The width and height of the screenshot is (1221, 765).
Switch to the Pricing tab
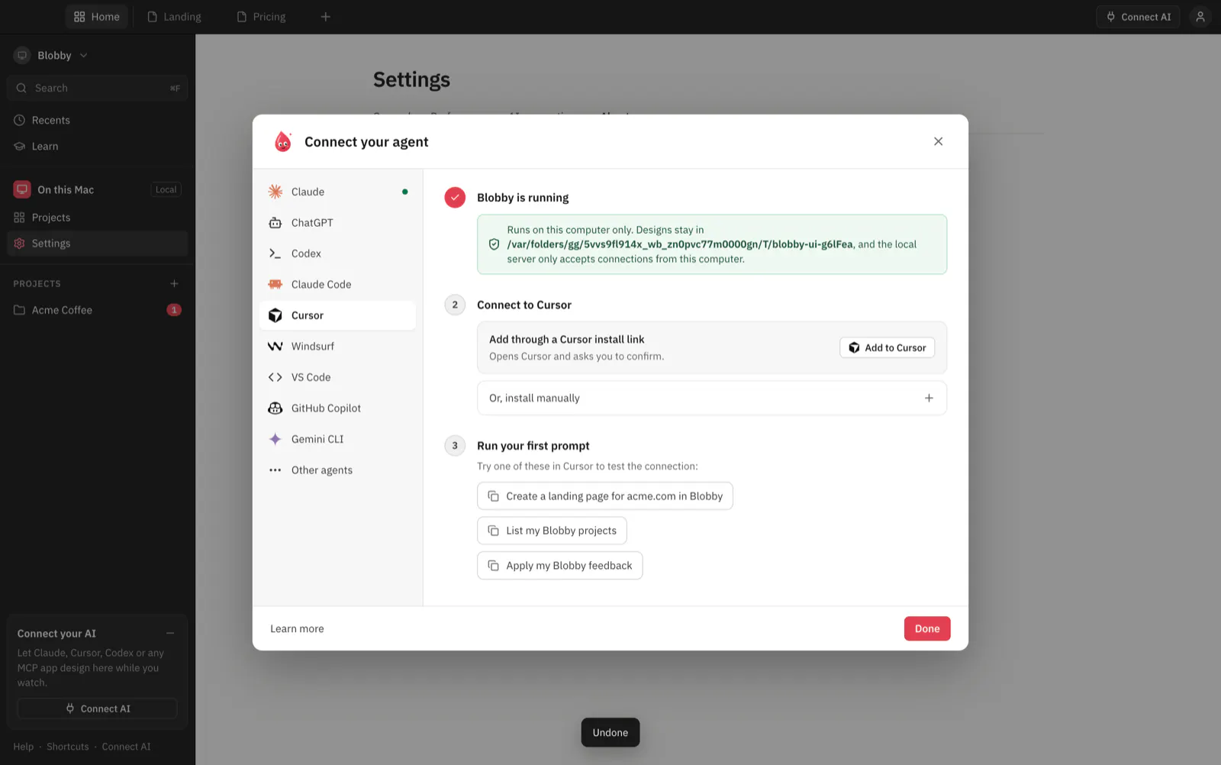tap(262, 17)
